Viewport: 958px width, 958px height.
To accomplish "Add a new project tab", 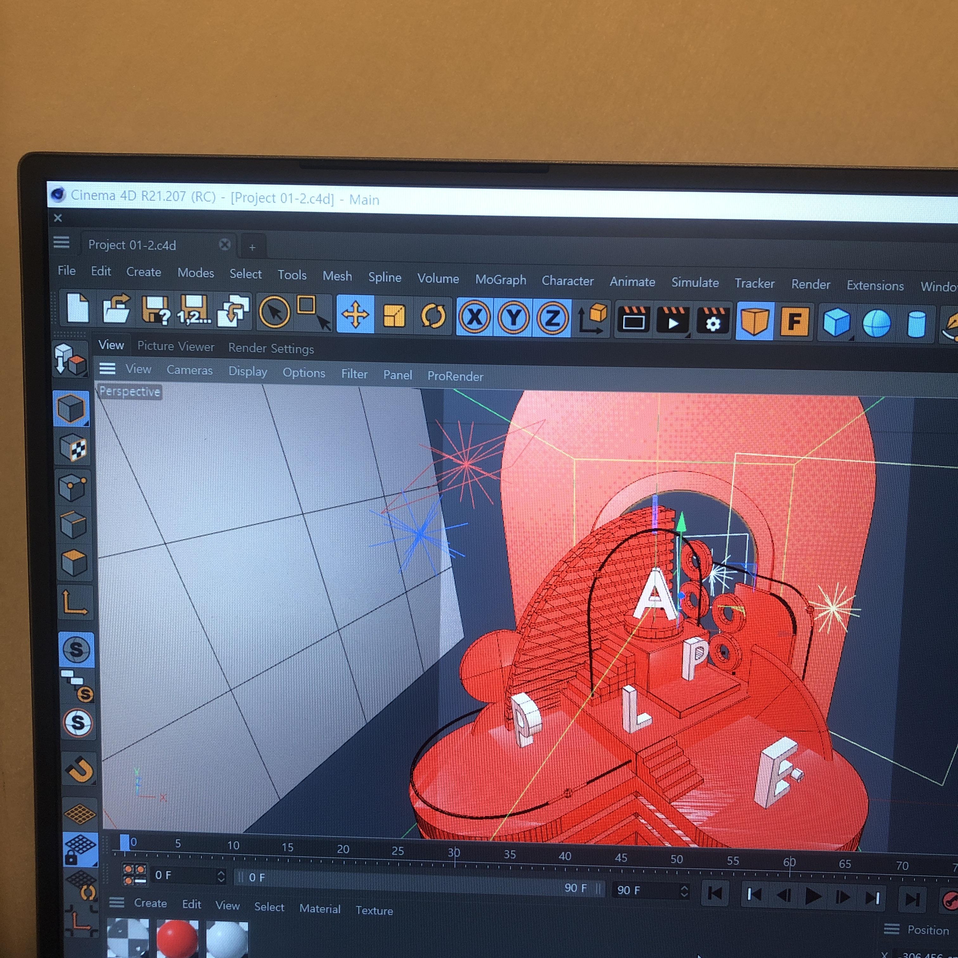I will pos(252,247).
